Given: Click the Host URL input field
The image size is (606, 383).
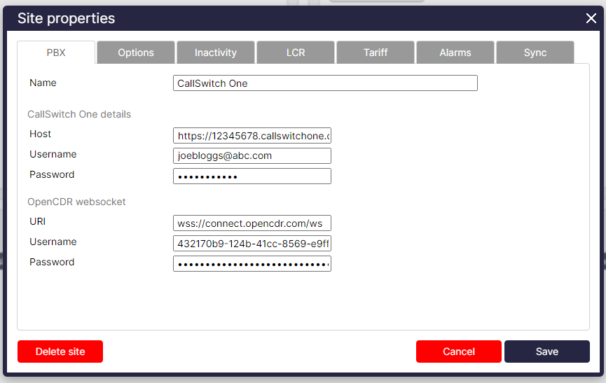Looking at the screenshot, I should click(252, 136).
